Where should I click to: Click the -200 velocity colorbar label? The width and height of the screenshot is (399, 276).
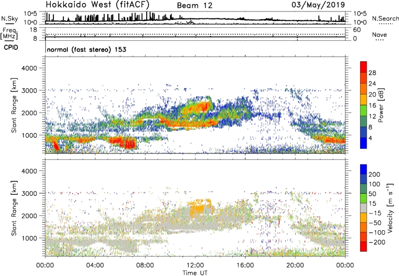point(377,243)
